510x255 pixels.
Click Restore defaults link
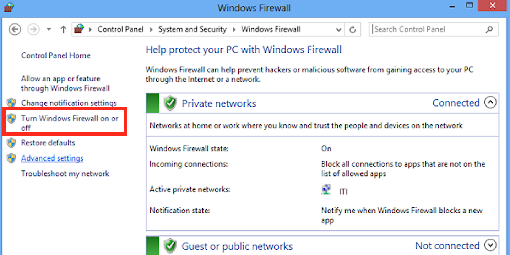tap(48, 143)
